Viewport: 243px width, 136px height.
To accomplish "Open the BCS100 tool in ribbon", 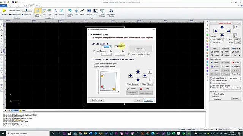I will [89, 12].
